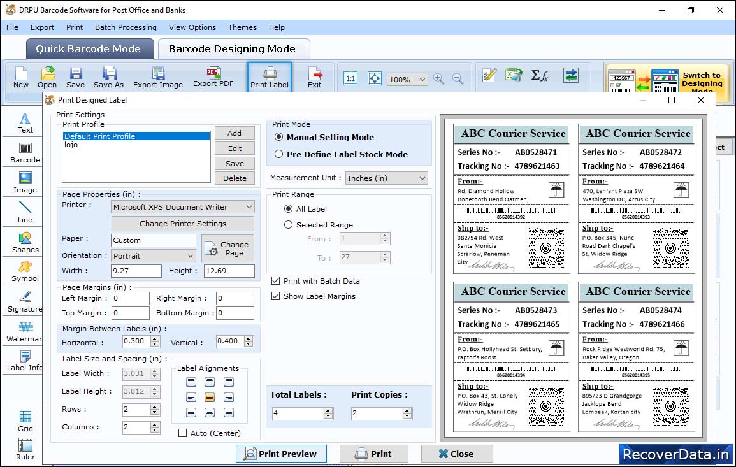The height and width of the screenshot is (467, 736).
Task: Select the Image tool in sidebar
Action: (x=25, y=183)
